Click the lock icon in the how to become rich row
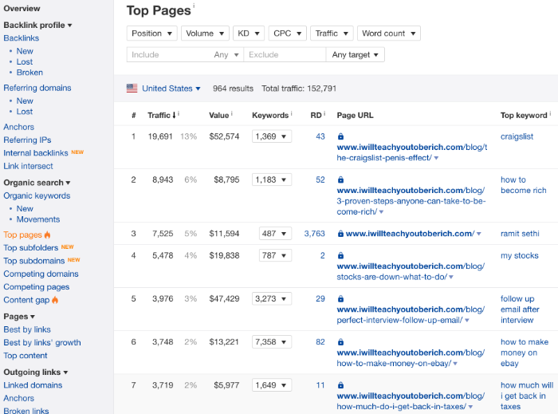Screen dimensions: 558x414 340,179
